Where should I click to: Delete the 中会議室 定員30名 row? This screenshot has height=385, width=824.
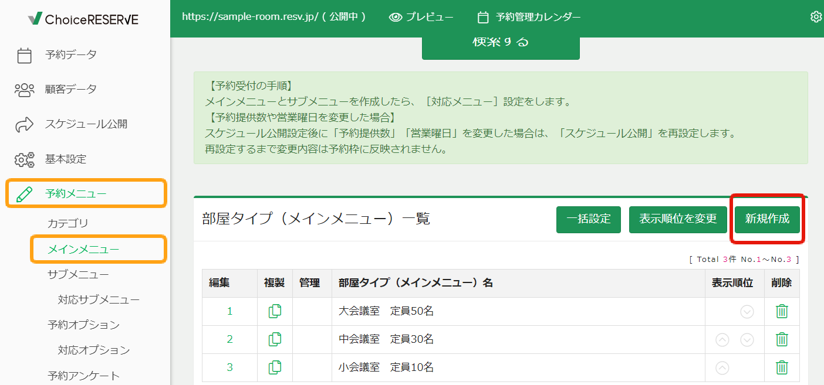point(782,339)
